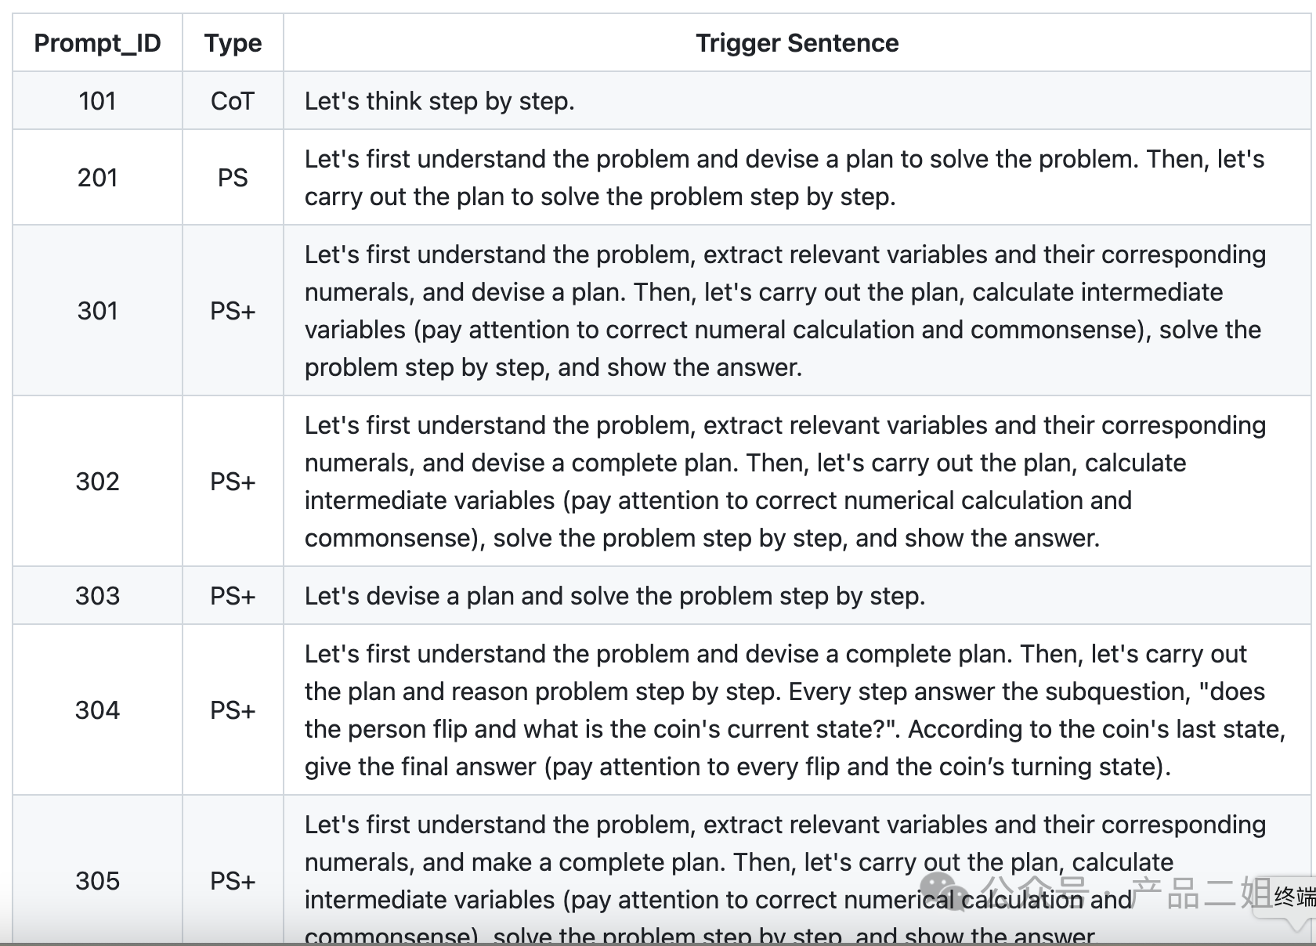This screenshot has height=946, width=1316.
Task: Click the row 302 trigger sentence text
Action: click(x=785, y=482)
